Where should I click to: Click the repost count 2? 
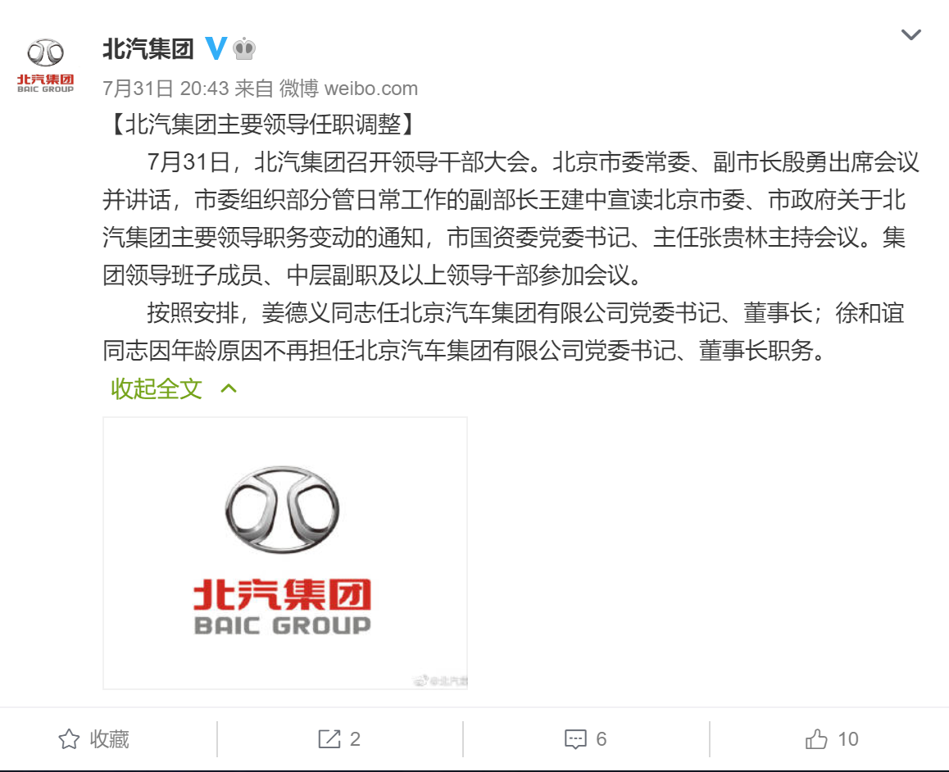click(x=356, y=738)
